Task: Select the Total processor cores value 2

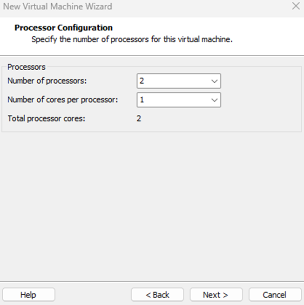Action: [x=139, y=119]
